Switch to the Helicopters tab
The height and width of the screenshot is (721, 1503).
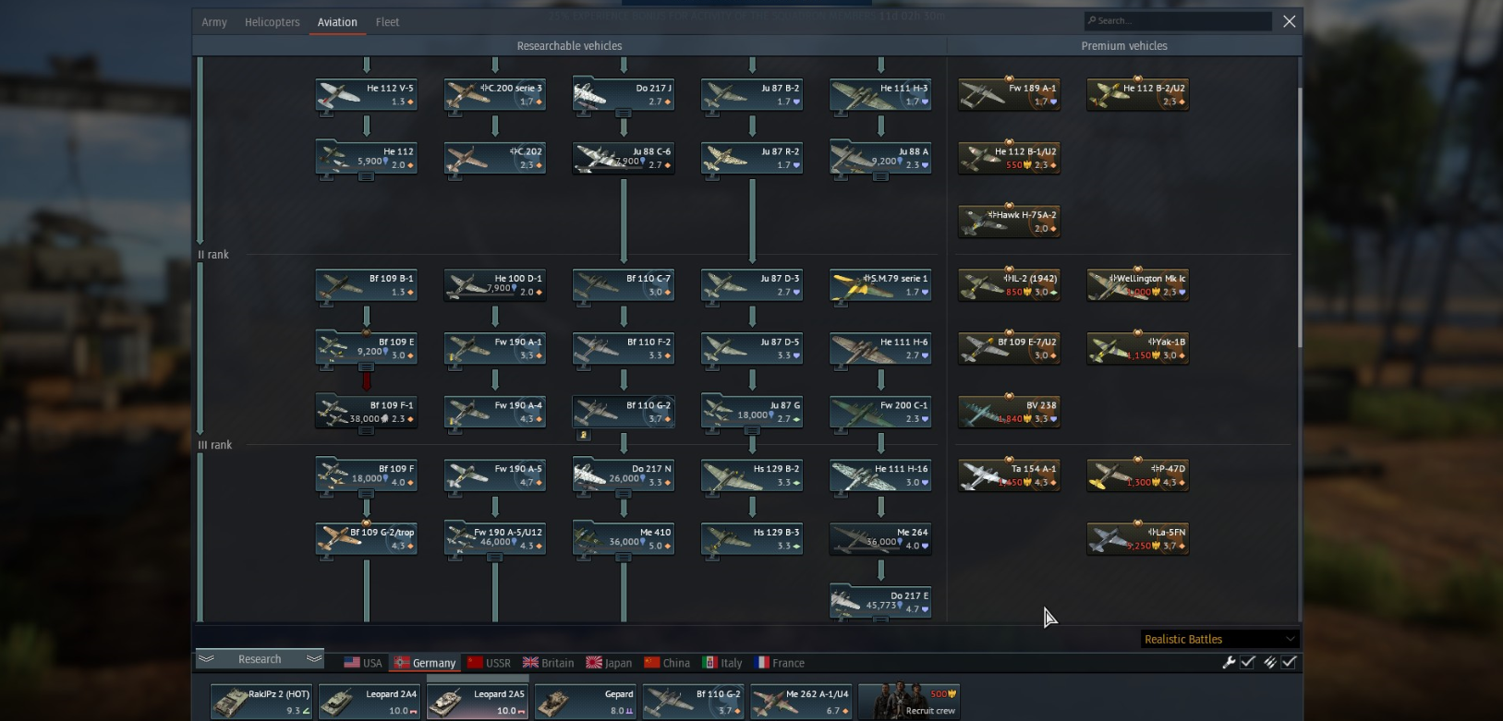(272, 22)
